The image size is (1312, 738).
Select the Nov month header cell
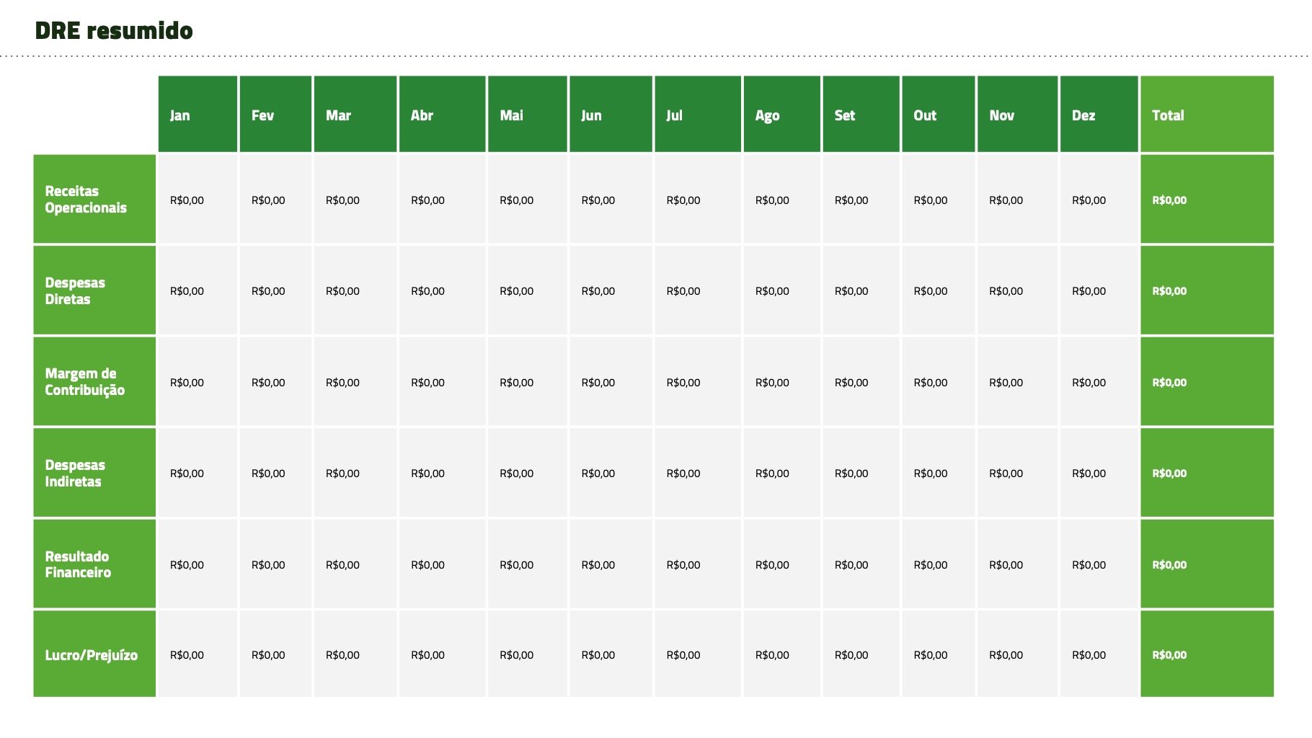(1017, 115)
